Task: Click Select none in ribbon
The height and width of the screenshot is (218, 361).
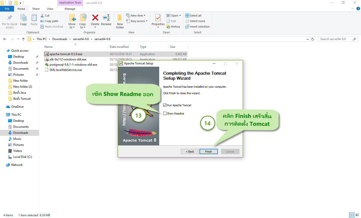Action: pos(195,21)
